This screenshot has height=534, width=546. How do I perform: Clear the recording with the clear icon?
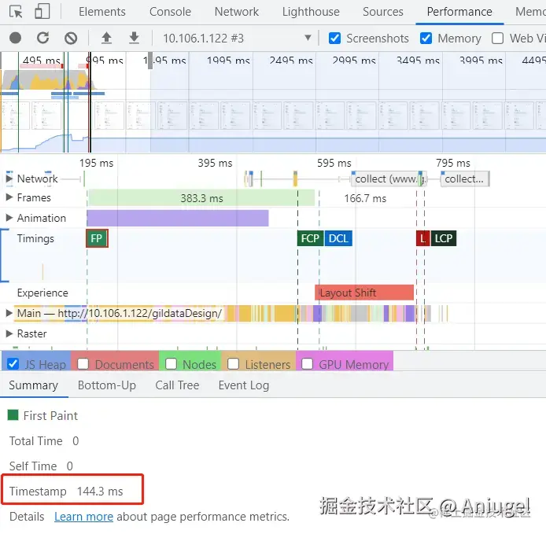click(x=71, y=38)
